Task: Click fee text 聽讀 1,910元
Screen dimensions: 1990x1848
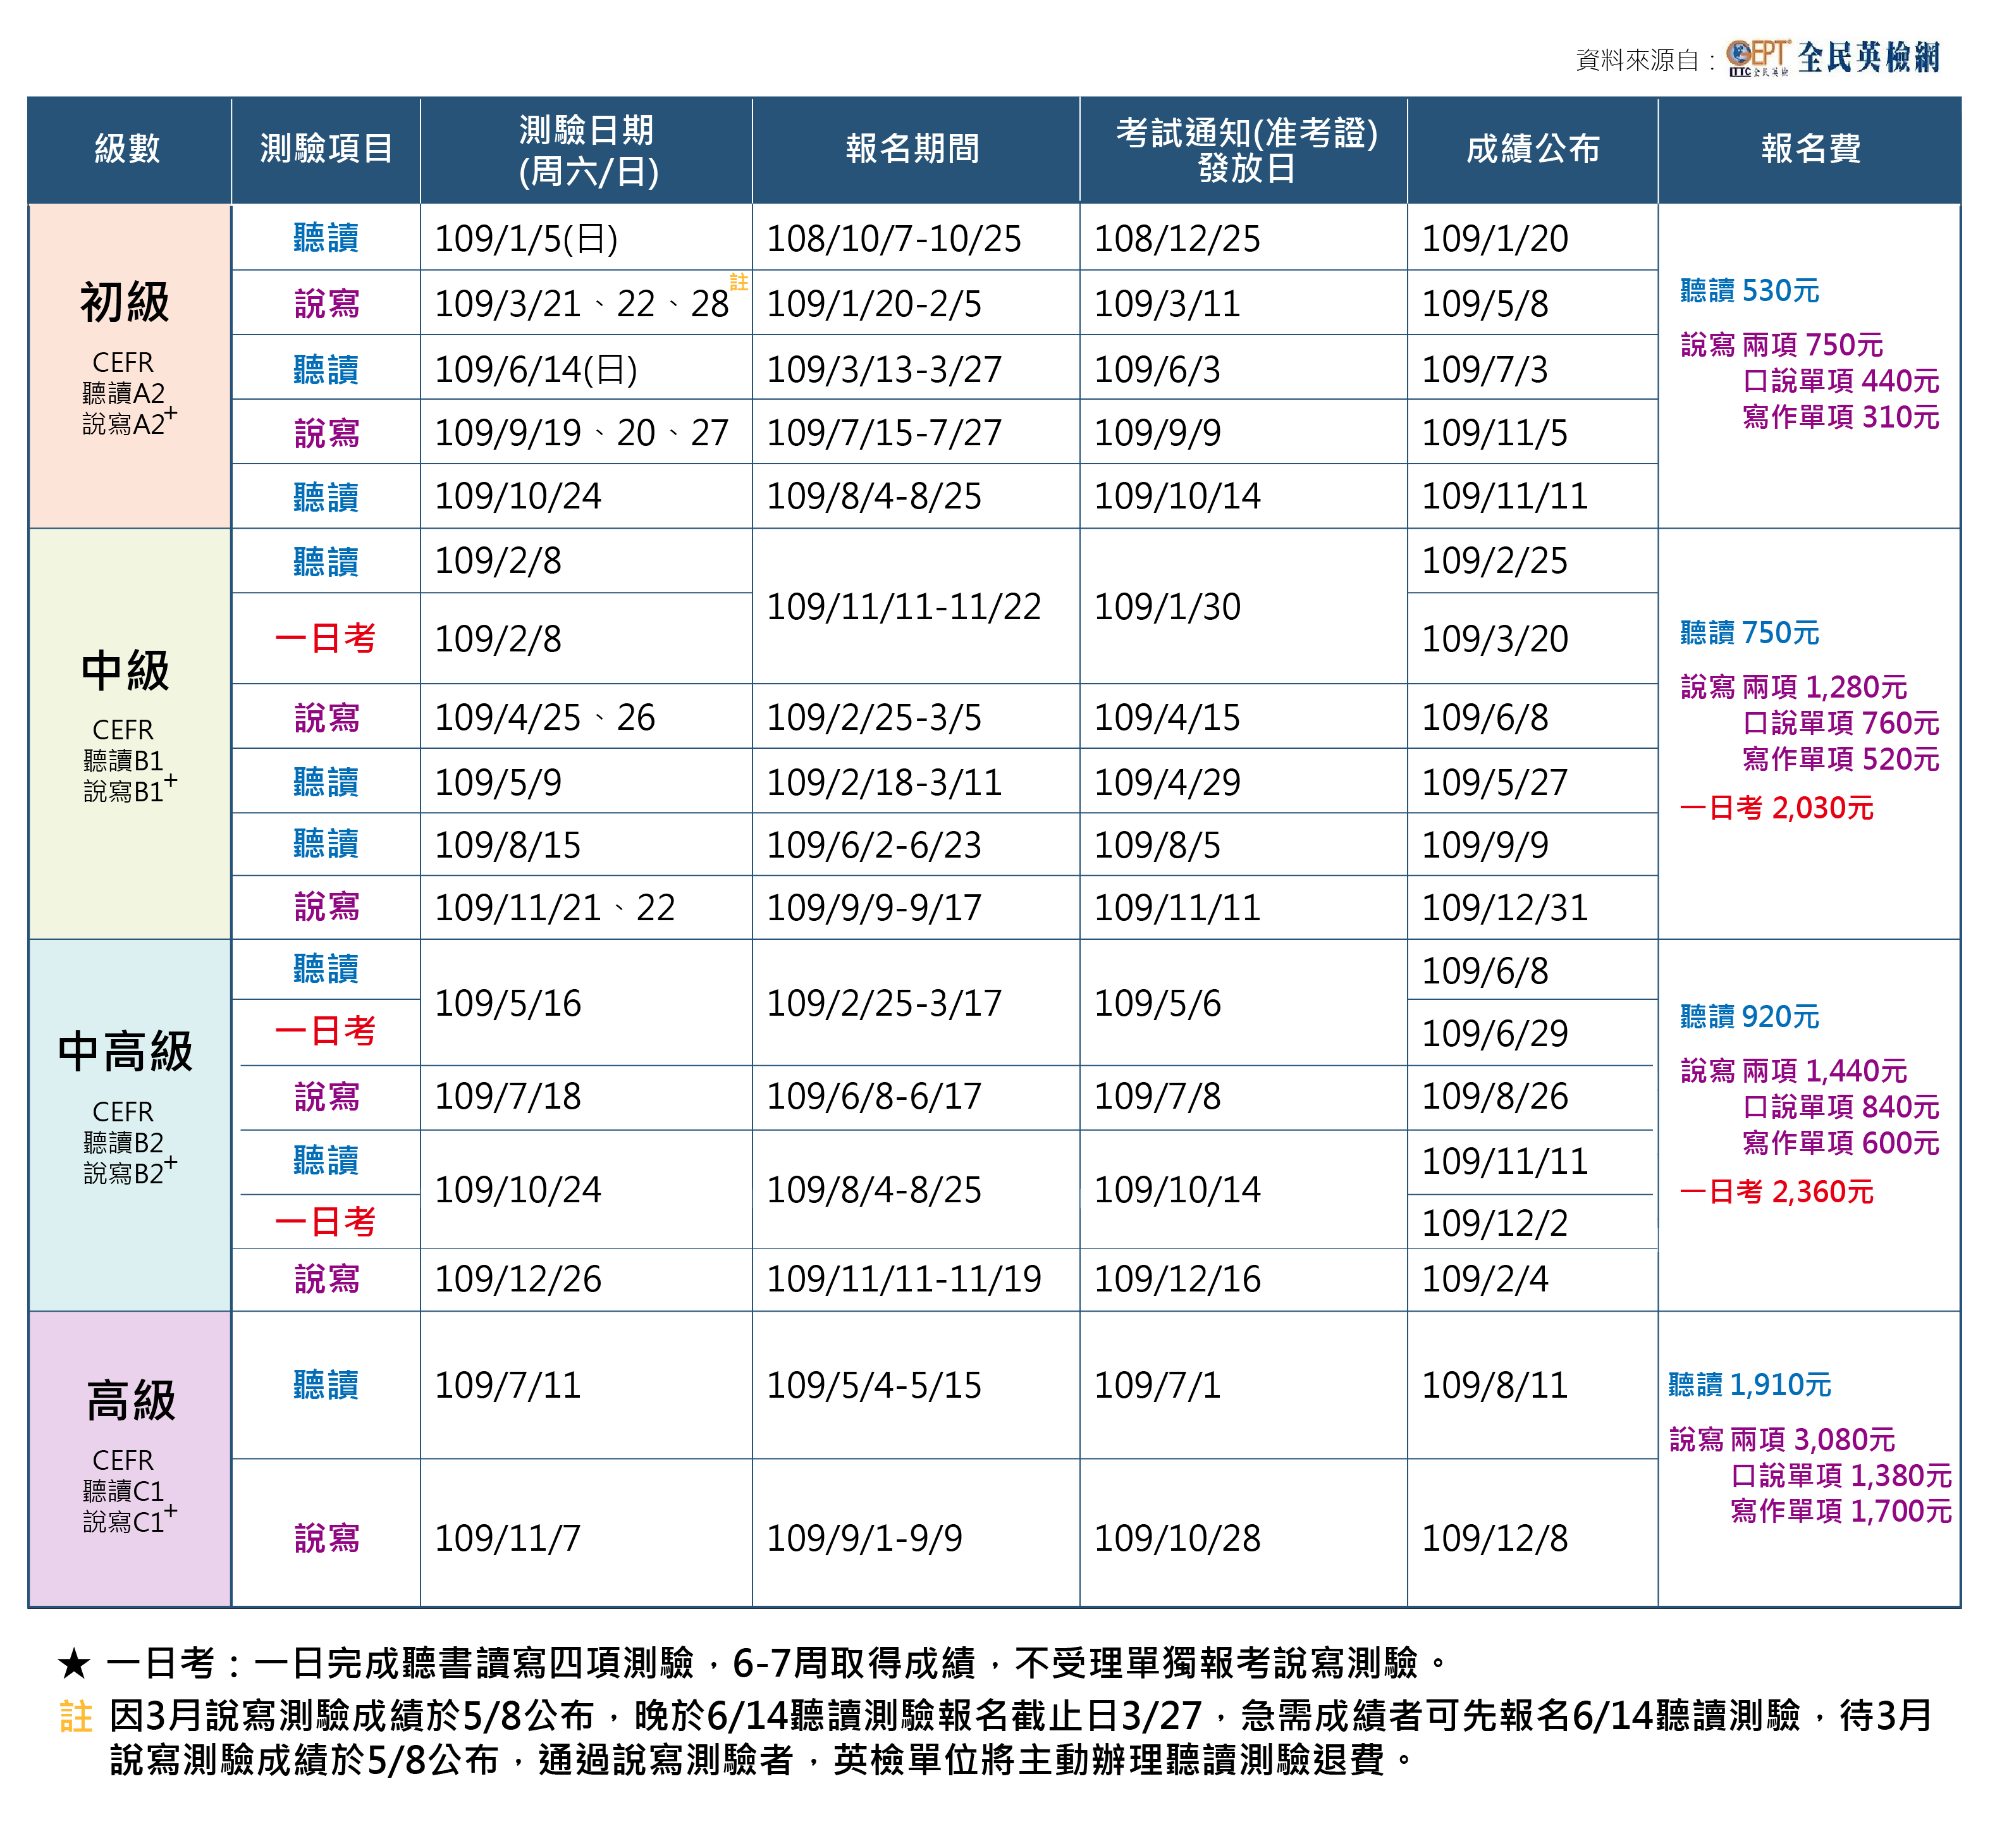Action: (x=1750, y=1385)
